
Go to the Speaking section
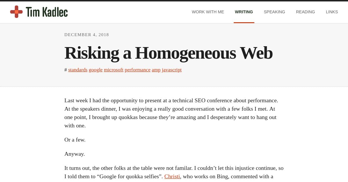274,12
